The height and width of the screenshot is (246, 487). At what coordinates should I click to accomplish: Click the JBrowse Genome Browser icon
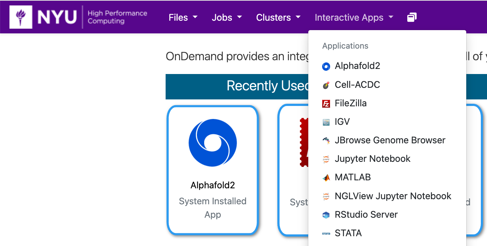pos(326,141)
